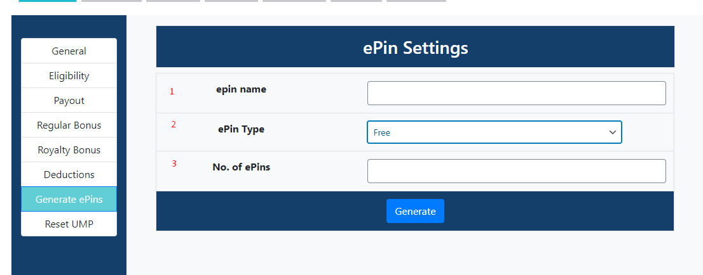
Task: Open the General settings tab
Action: click(69, 51)
